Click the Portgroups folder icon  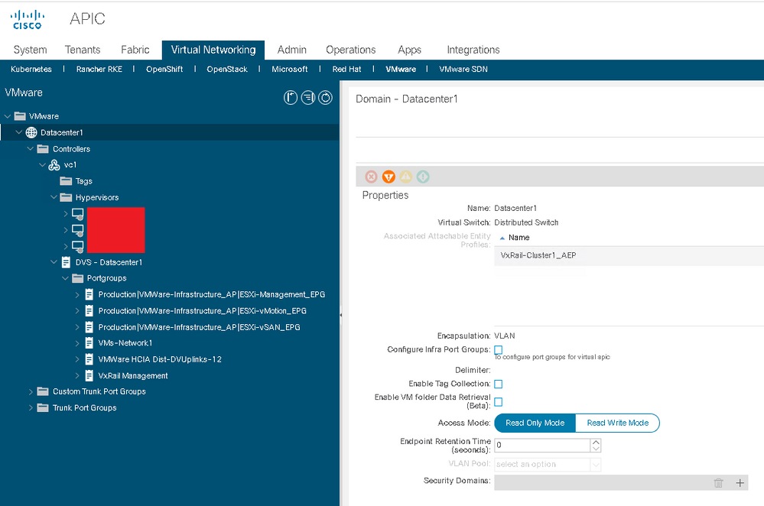click(77, 278)
